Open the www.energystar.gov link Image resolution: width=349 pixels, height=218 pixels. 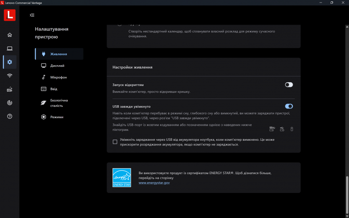(154, 183)
